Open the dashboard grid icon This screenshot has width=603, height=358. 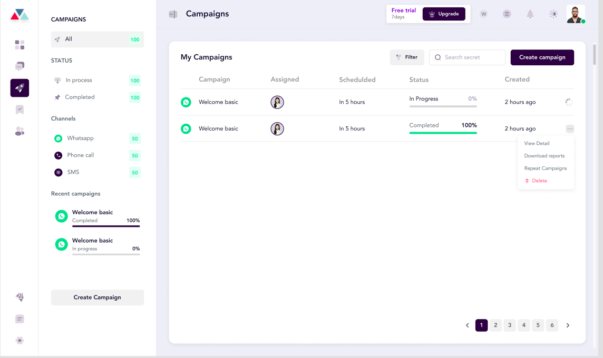(x=20, y=45)
